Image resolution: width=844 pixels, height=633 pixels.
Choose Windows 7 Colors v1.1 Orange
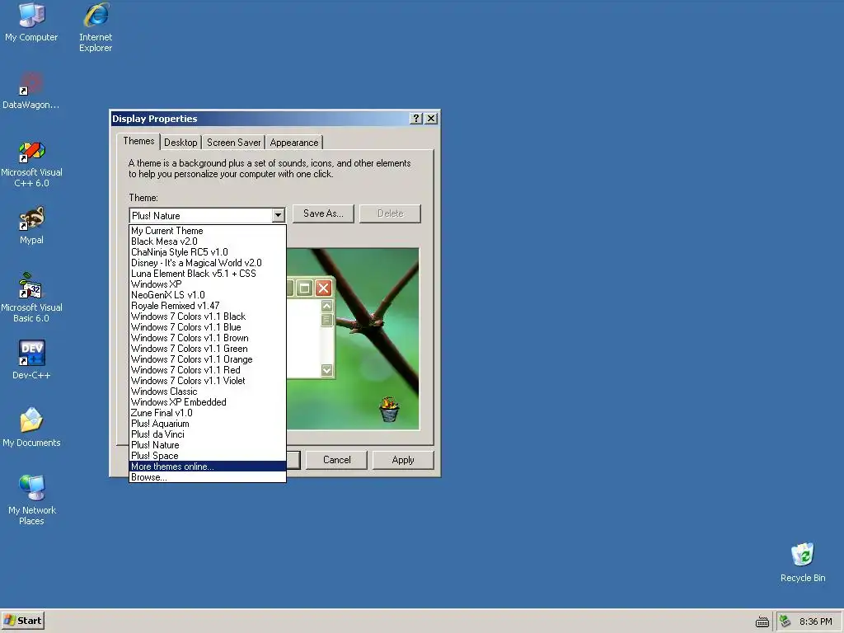coord(207,359)
